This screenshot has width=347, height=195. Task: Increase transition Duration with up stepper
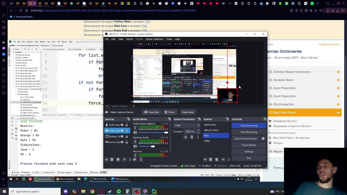click(198, 131)
